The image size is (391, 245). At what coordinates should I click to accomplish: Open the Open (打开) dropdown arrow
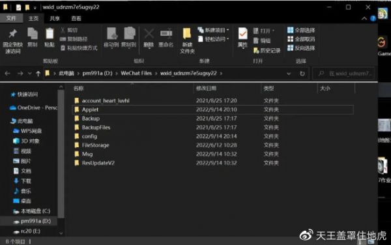(274, 31)
